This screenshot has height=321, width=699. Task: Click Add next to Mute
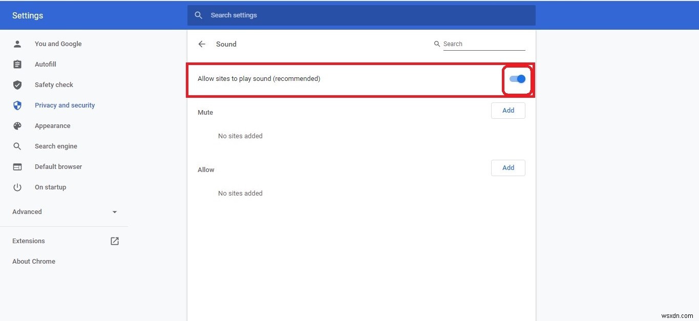coord(508,110)
